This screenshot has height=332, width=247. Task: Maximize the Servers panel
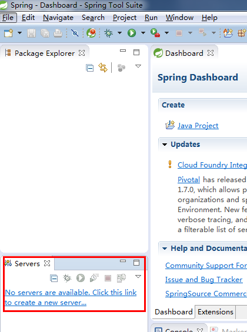136,263
